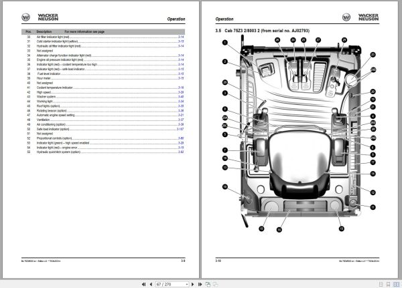
Task: Switch to continuous page layout view
Action: pyautogui.click(x=388, y=284)
